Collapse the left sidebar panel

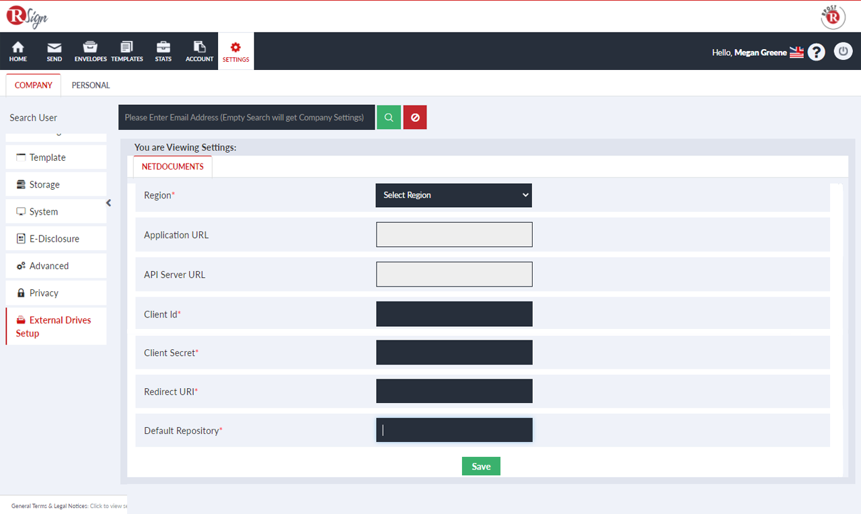(x=108, y=202)
